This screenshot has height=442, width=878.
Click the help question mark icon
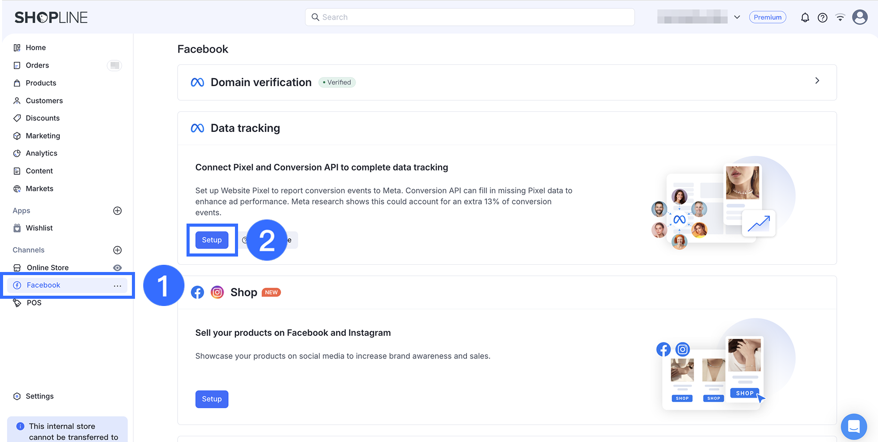(x=822, y=18)
